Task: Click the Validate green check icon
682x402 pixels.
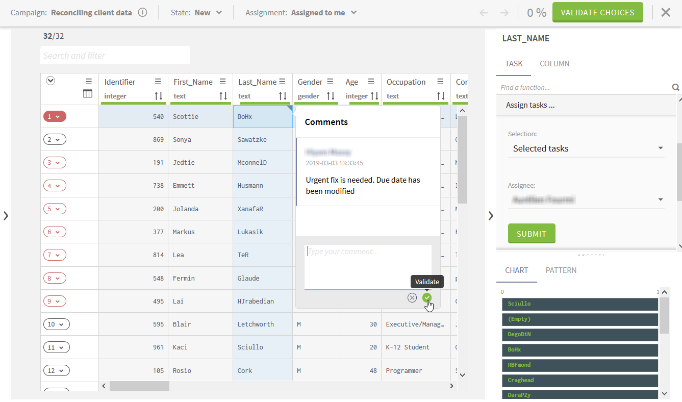Action: pos(427,297)
